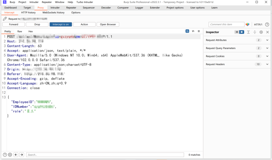The width and height of the screenshot is (272, 160).
Task: Click the Content-Type header line
Action: [49, 65]
